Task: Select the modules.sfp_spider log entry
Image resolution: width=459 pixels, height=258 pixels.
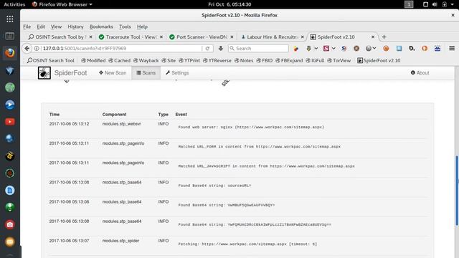Action: (x=237, y=246)
